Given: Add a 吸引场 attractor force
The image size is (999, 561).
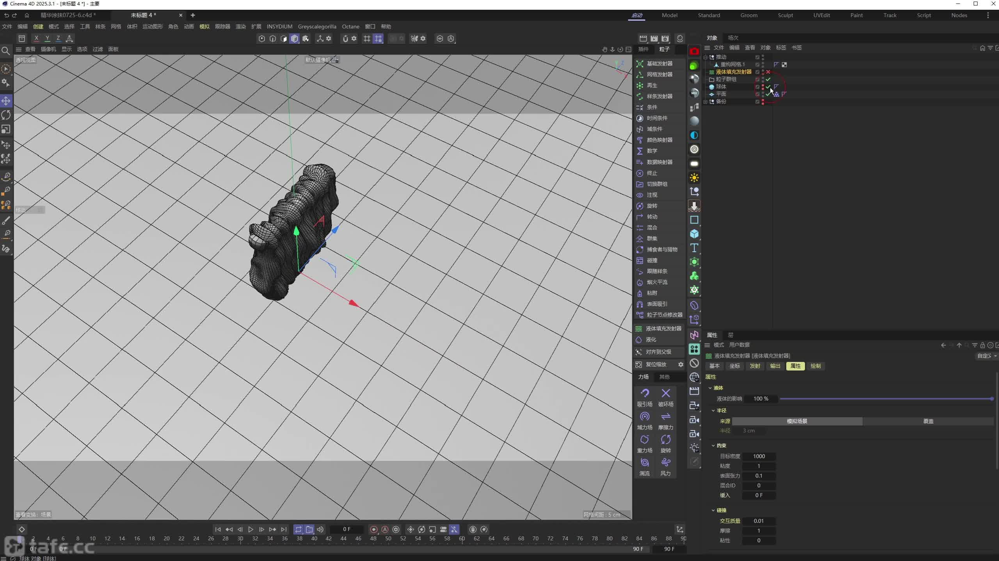Looking at the screenshot, I should coord(644,394).
